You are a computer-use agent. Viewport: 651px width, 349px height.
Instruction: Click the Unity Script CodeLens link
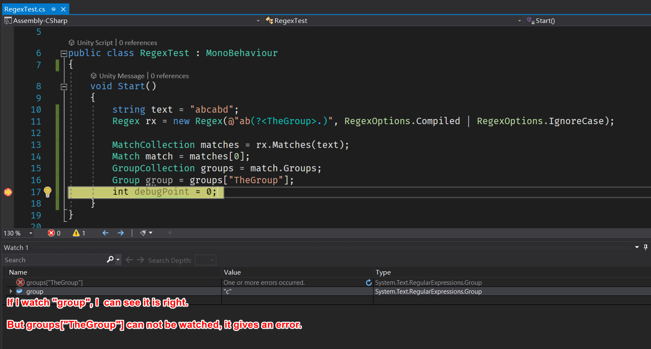[95, 43]
